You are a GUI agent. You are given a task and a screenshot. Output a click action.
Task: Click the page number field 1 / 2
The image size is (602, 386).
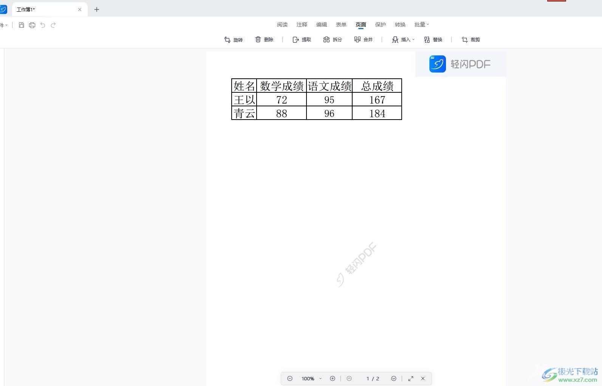coord(373,378)
